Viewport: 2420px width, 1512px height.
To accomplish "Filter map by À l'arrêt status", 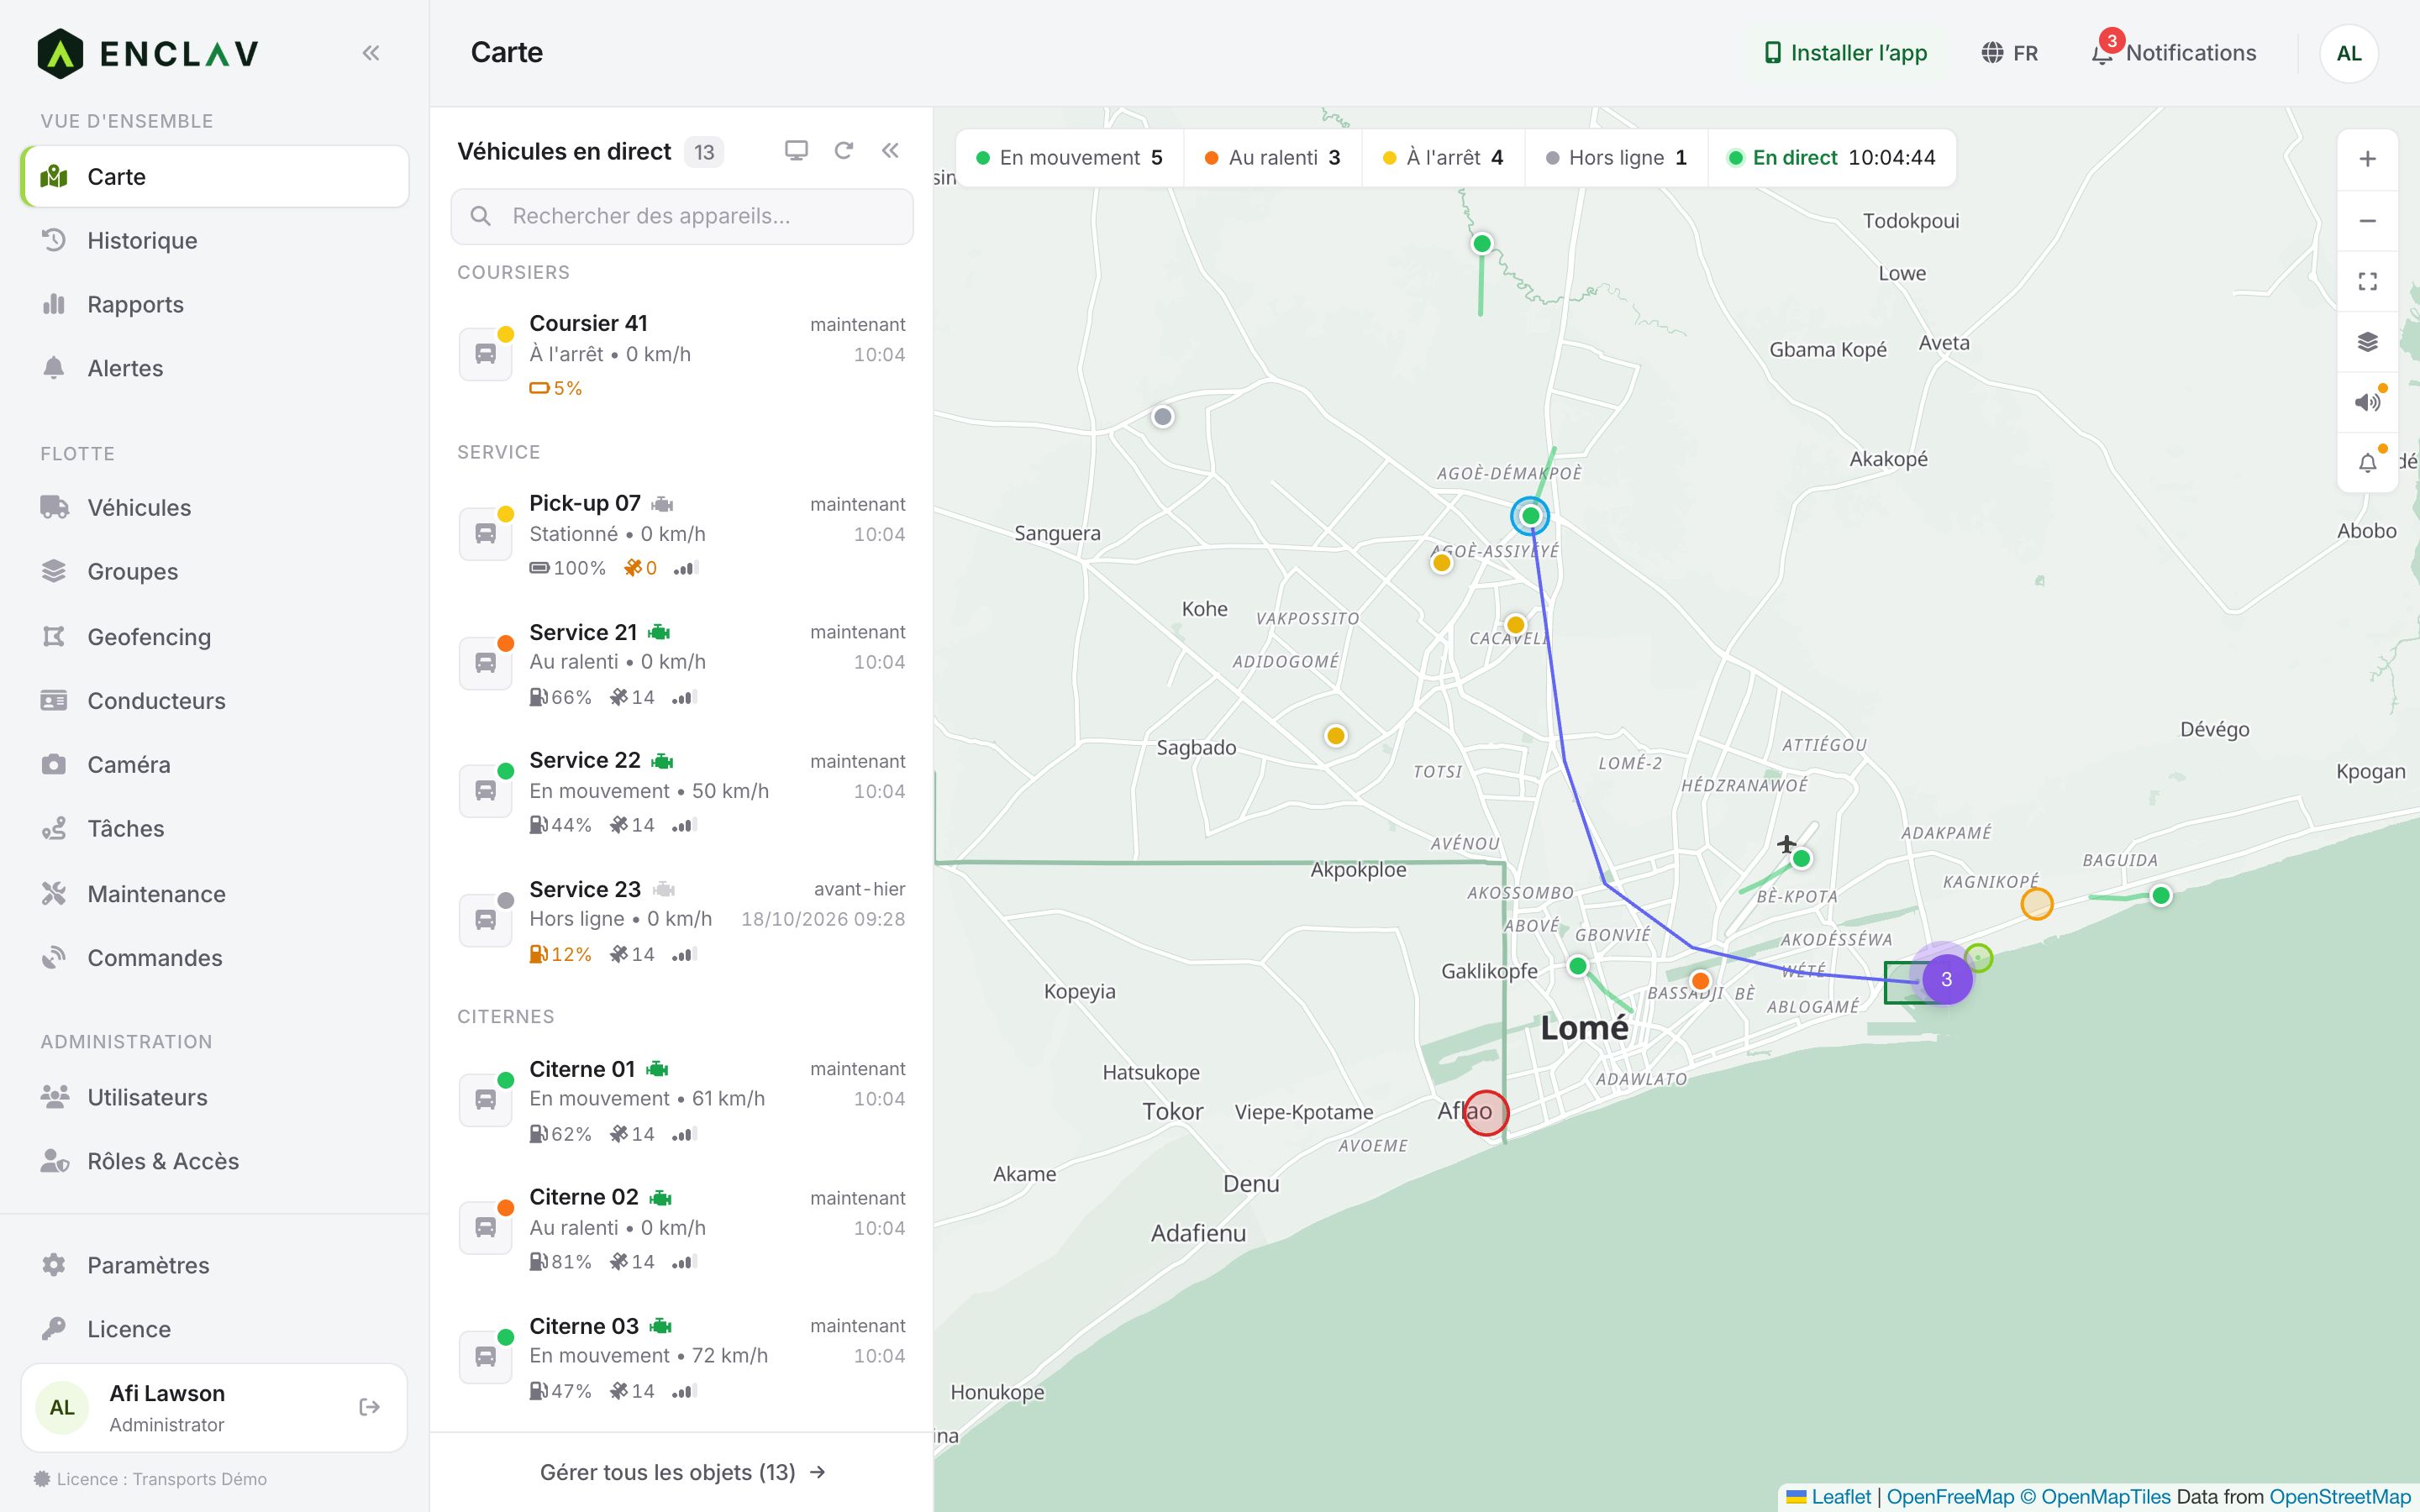I will 1443,158.
